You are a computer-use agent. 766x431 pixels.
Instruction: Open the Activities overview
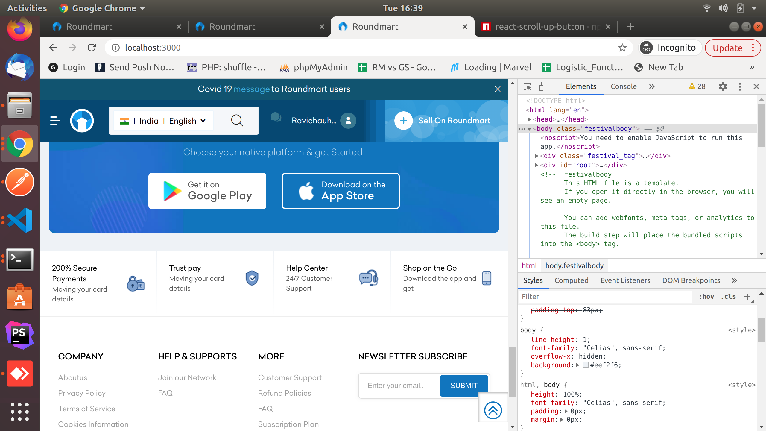tap(27, 8)
